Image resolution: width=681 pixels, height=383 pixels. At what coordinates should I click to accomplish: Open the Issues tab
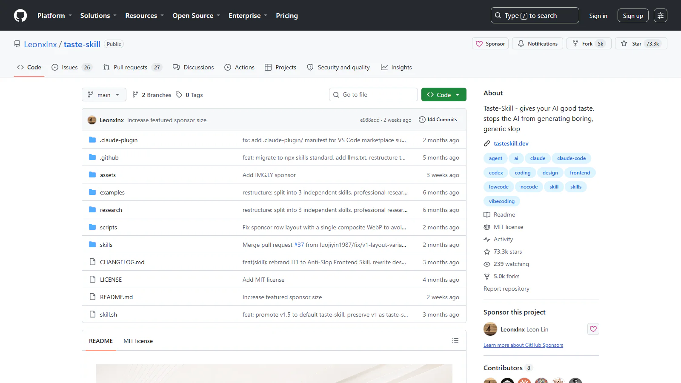(72, 67)
